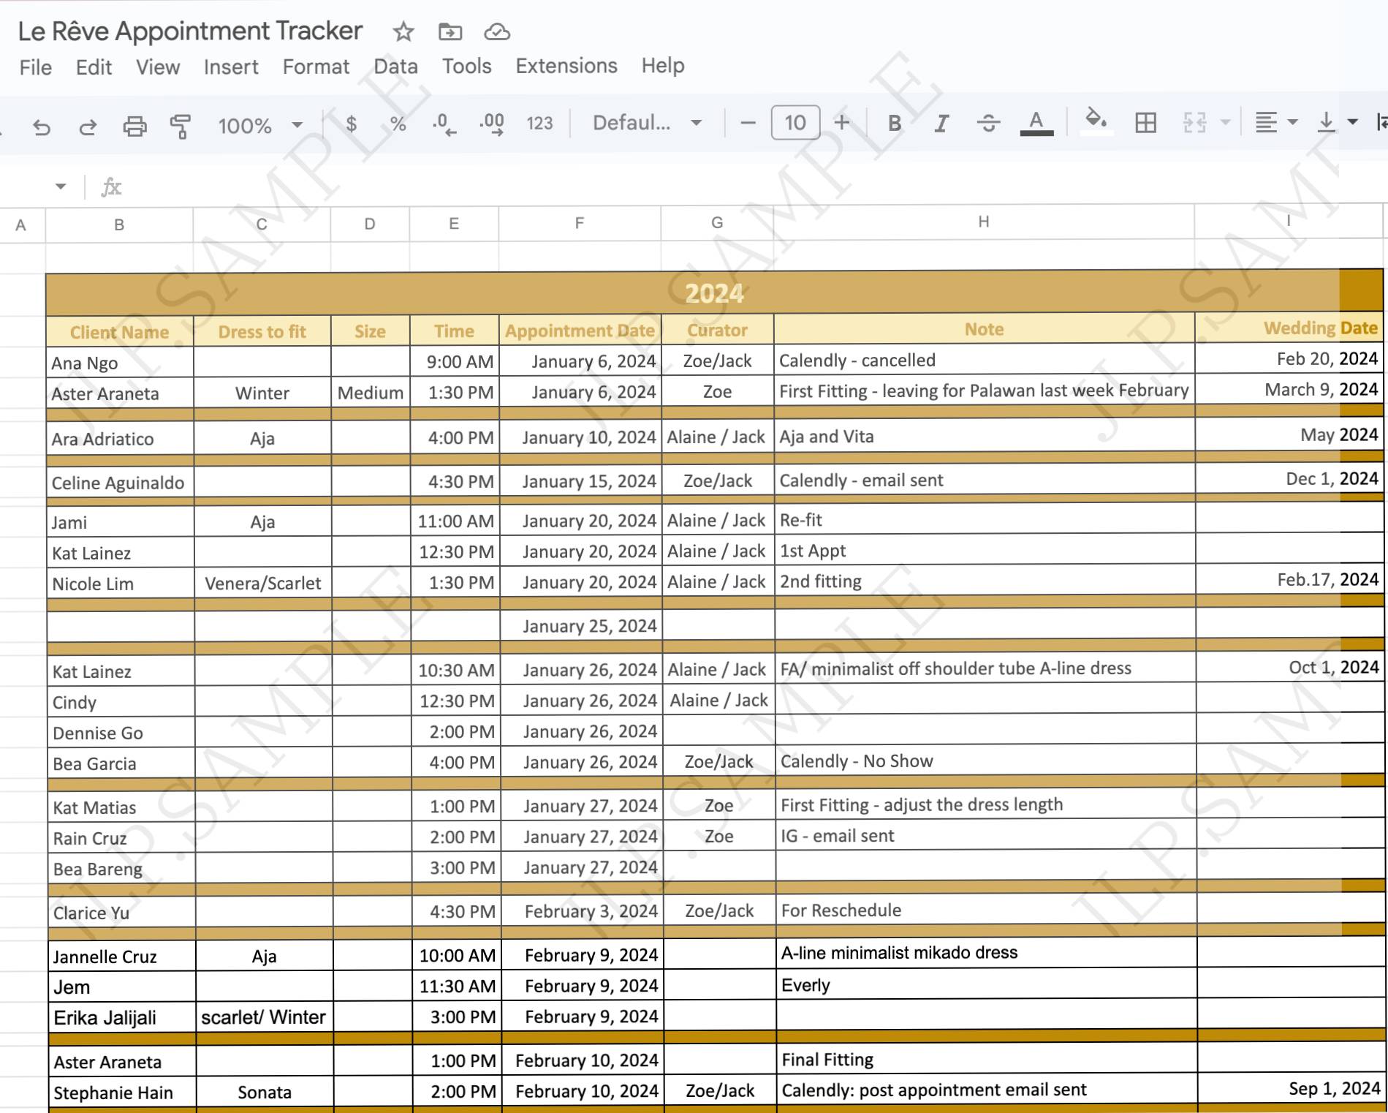1388x1113 pixels.
Task: Select the 2024 merged header cell
Action: (714, 293)
